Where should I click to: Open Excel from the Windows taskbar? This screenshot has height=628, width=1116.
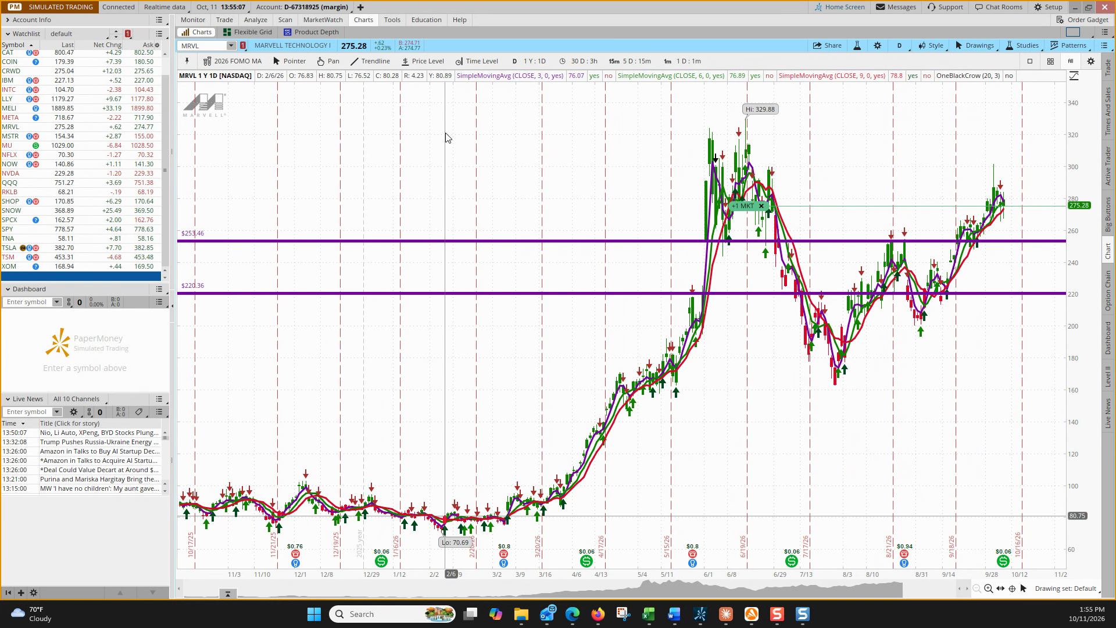click(648, 614)
